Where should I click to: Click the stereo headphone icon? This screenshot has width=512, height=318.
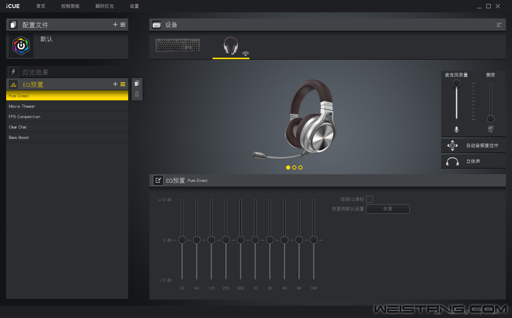click(452, 161)
